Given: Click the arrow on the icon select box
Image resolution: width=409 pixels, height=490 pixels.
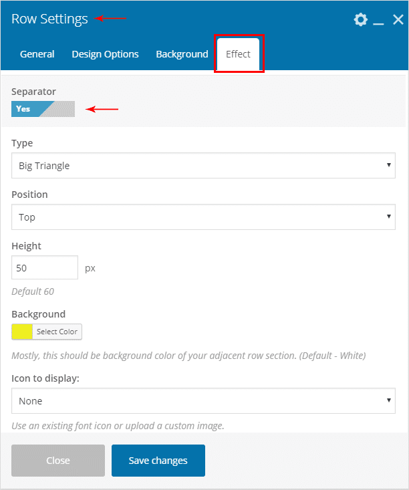Looking at the screenshot, I should 389,400.
